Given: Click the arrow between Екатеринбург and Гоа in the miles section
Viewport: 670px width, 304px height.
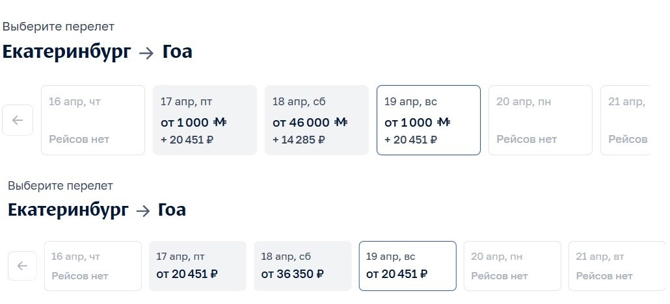Looking at the screenshot, I should click(146, 53).
